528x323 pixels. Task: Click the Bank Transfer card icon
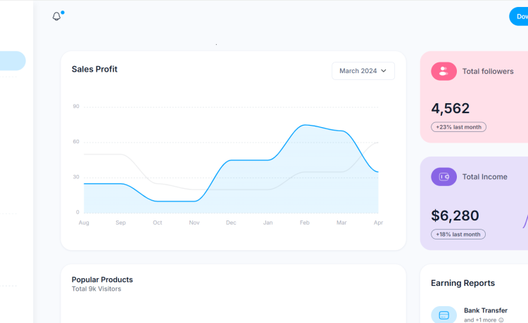[x=444, y=315]
